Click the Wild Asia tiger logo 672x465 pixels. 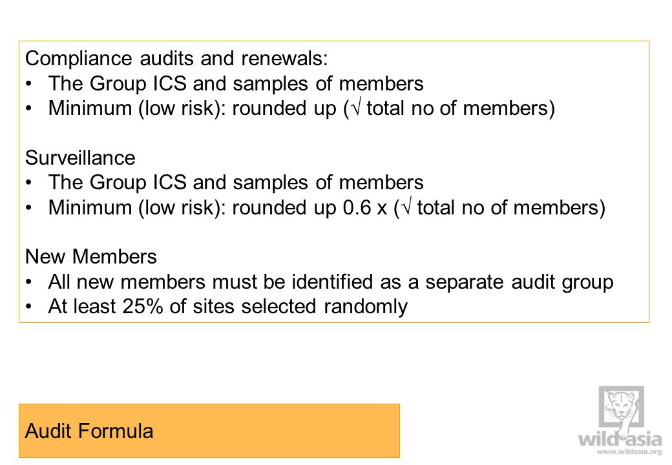621,408
